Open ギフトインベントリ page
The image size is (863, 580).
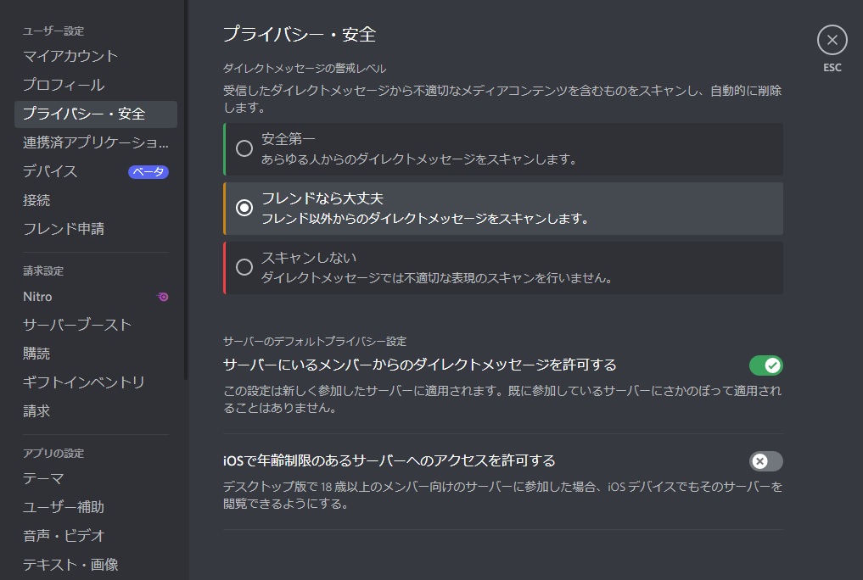(x=84, y=382)
